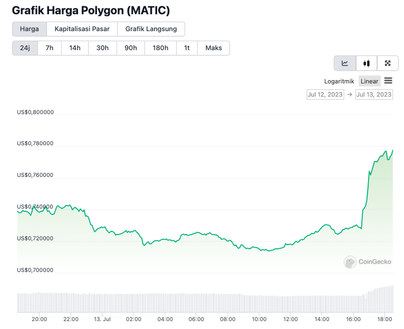Viewport: 404px width, 329px height.
Task: Set range to 1t
Action: tap(187, 48)
